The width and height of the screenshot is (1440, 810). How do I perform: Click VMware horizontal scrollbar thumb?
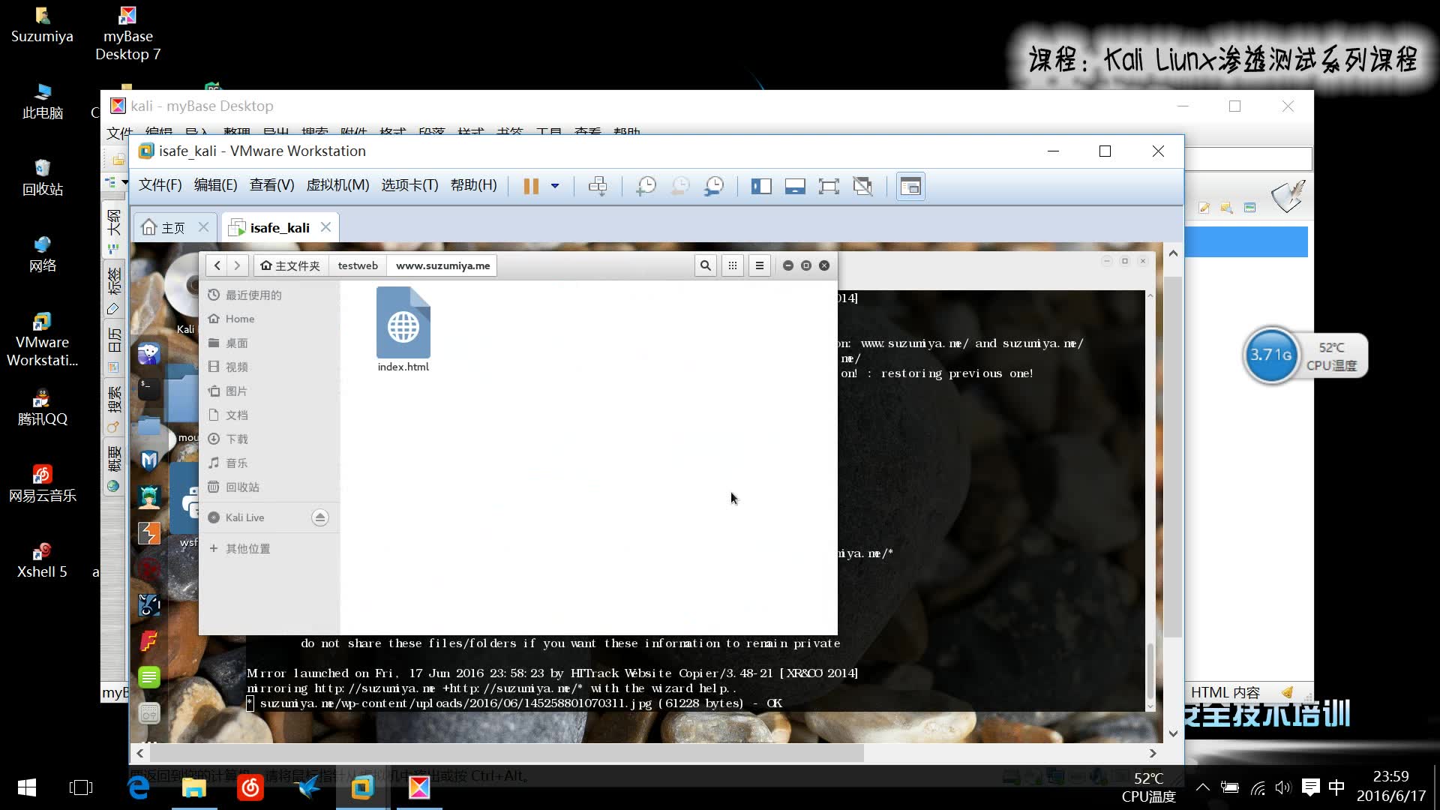[x=506, y=753]
